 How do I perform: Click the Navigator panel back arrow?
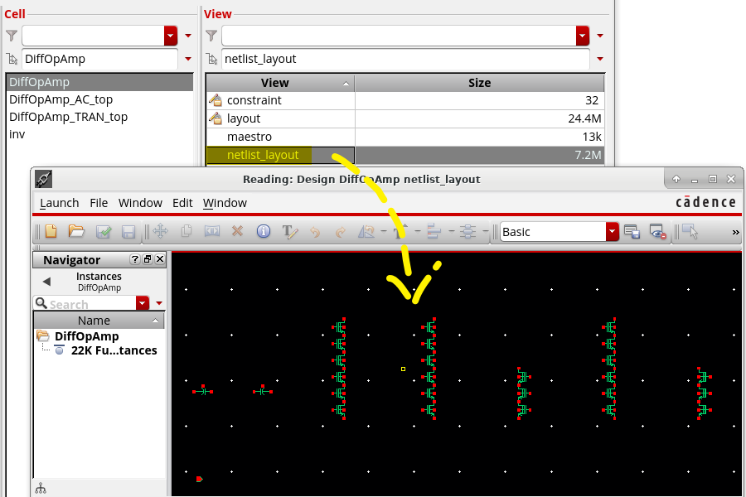coord(46,282)
